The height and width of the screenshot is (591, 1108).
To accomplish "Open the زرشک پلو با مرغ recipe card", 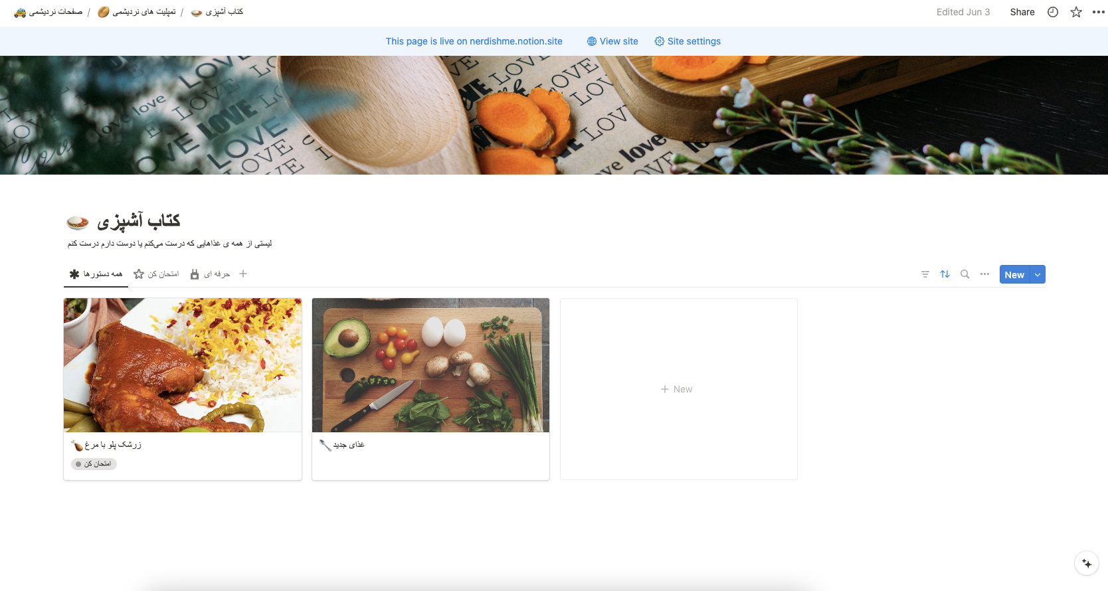I will click(183, 389).
